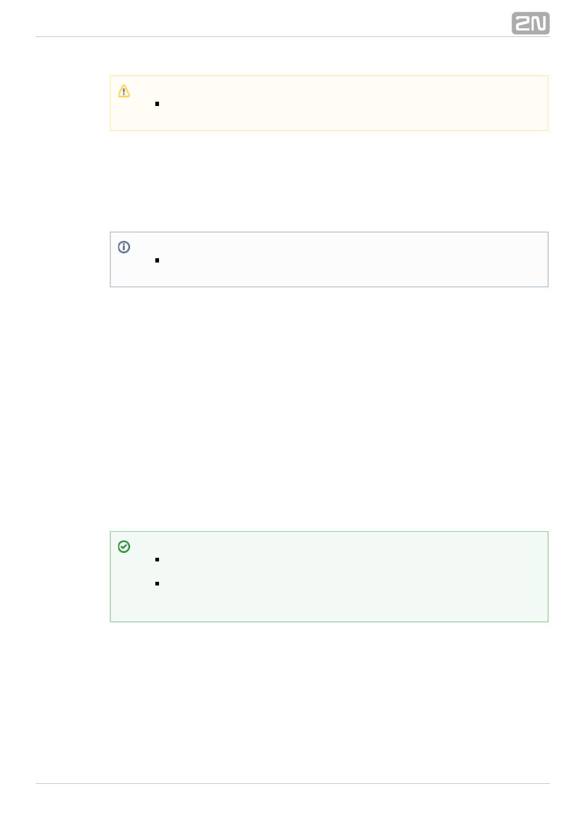Select the bullet in the grey info box

pyautogui.click(x=157, y=260)
